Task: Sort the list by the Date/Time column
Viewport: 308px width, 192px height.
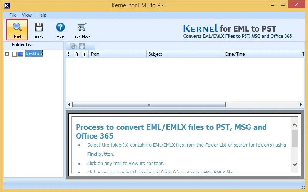Action: (261, 54)
